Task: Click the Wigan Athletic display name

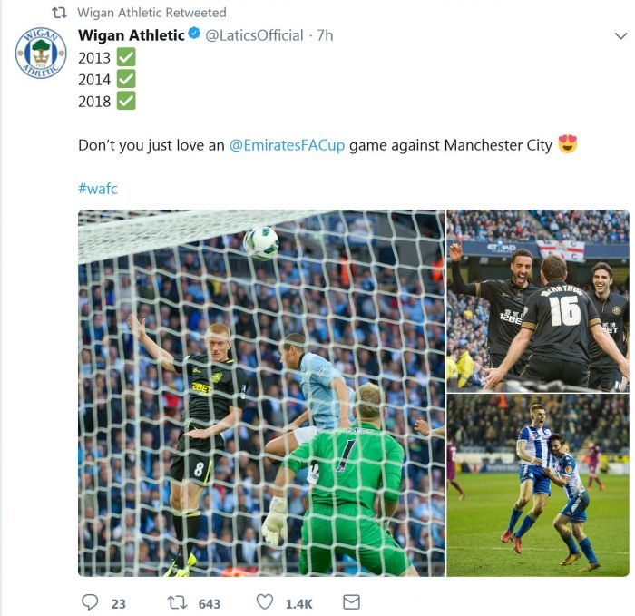Action: tap(132, 35)
